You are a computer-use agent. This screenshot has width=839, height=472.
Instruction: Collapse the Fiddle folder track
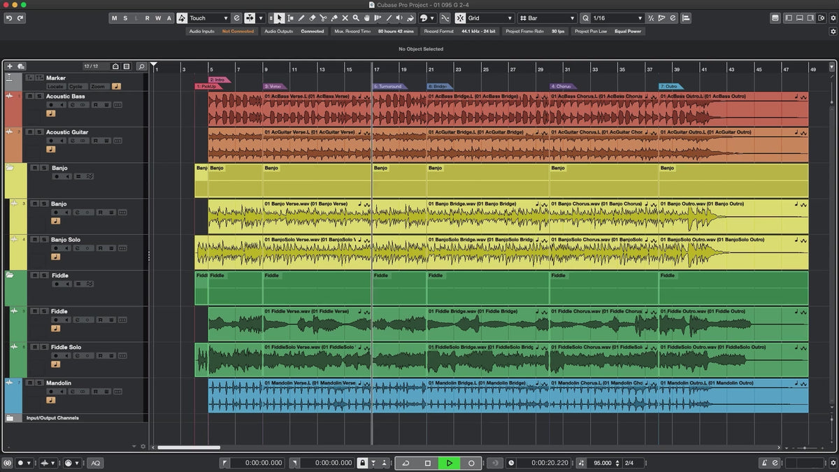[10, 276]
